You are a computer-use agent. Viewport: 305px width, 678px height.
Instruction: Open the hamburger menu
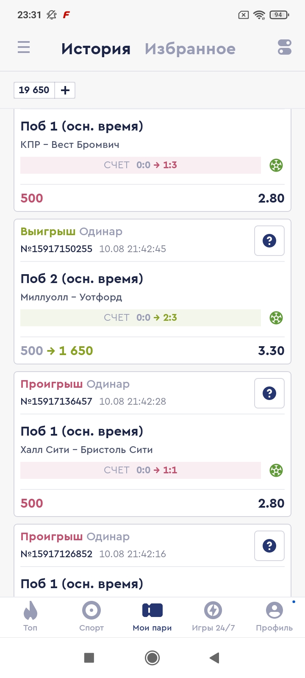24,47
